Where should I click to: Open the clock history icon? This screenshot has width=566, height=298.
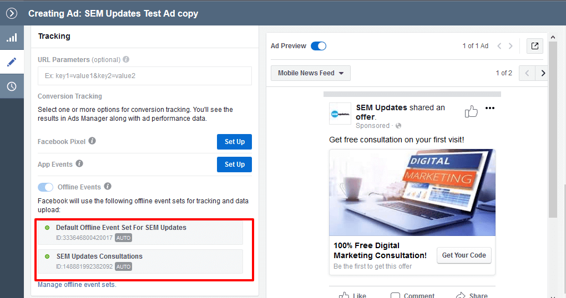pyautogui.click(x=12, y=86)
